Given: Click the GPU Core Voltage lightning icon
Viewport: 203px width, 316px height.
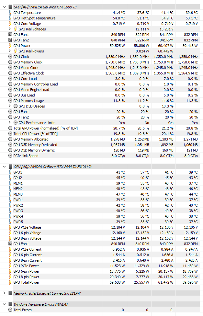Looking at the screenshot, I should pyautogui.click(x=10, y=24).
